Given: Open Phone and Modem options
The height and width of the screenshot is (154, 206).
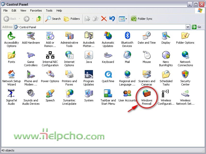Looking at the screenshot, I should click(31, 78).
